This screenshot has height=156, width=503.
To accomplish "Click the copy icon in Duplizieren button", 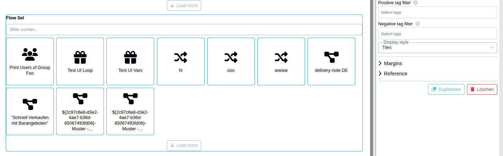I will click(x=434, y=89).
